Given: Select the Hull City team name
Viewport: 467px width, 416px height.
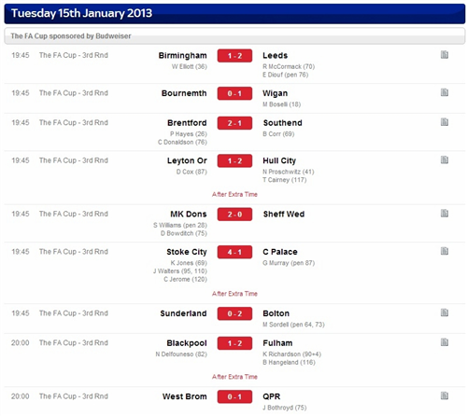Looking at the screenshot, I should coord(279,160).
